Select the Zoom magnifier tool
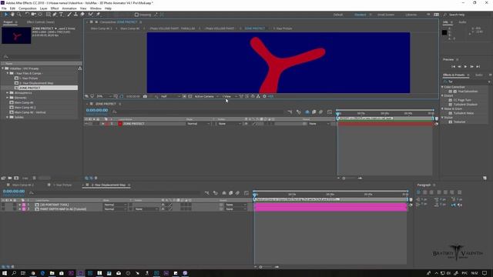Image resolution: width=493 pixels, height=277 pixels. click(19, 15)
